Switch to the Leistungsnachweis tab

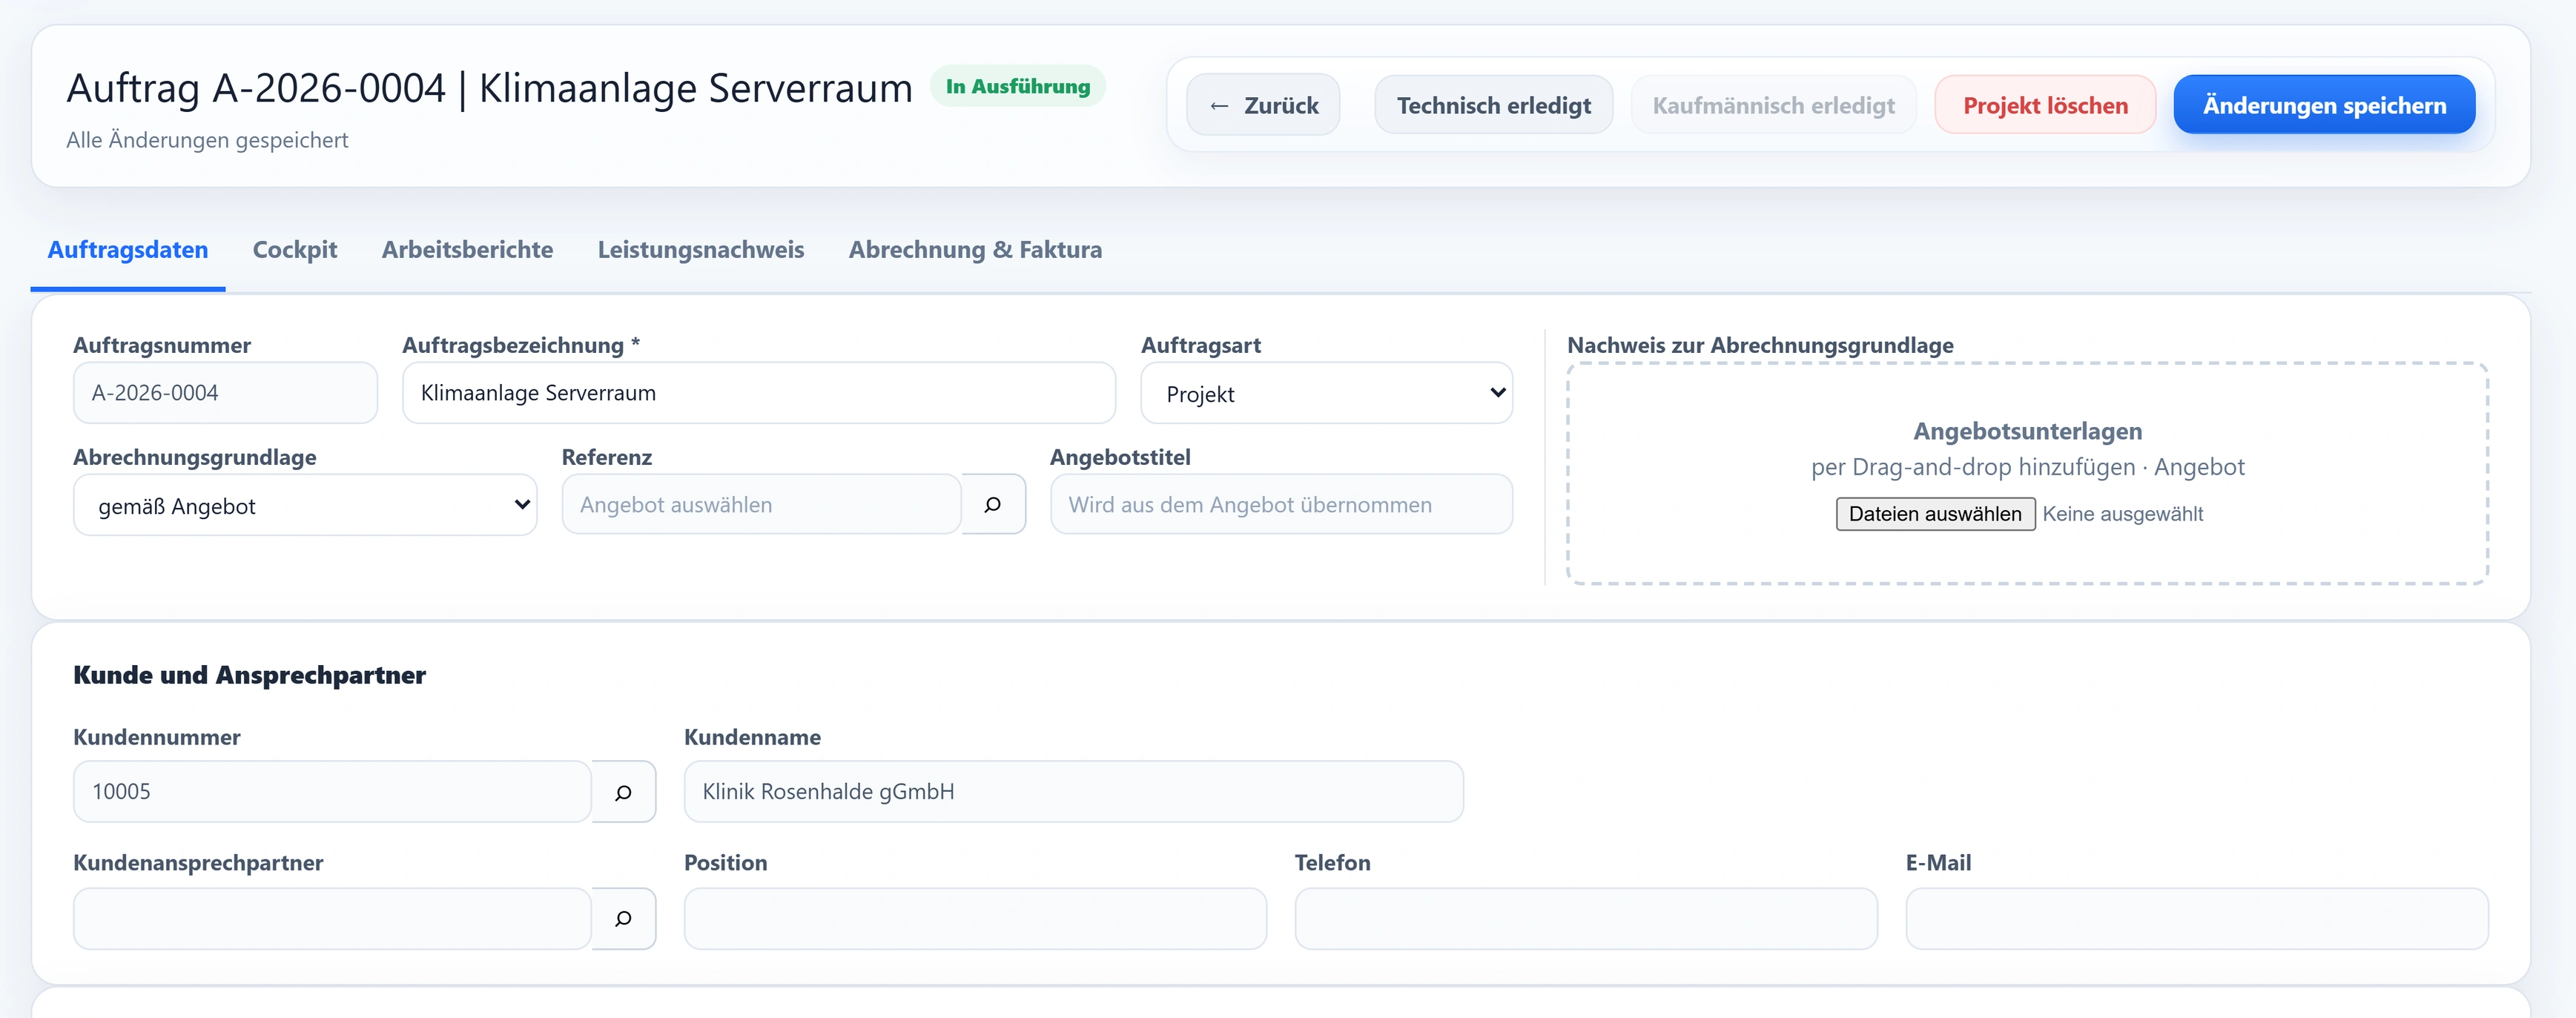click(x=701, y=250)
